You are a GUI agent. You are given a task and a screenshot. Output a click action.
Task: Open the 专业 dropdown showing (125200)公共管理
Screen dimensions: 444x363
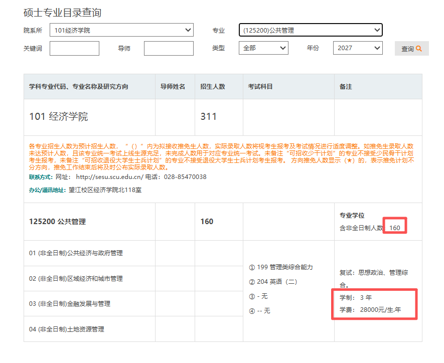click(311, 30)
